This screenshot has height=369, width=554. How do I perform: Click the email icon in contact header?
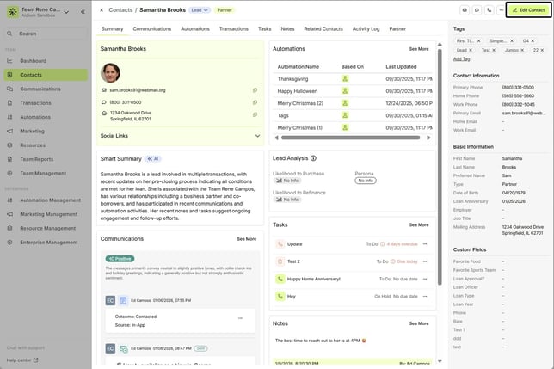(x=465, y=10)
